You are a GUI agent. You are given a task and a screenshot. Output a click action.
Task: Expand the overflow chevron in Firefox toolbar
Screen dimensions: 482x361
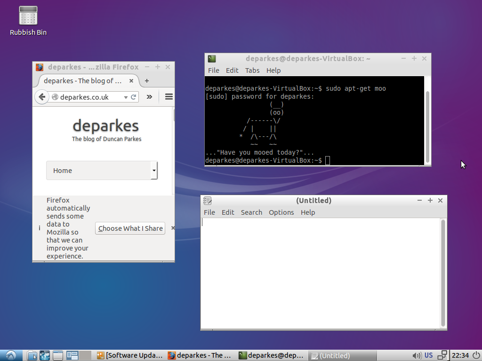(150, 97)
